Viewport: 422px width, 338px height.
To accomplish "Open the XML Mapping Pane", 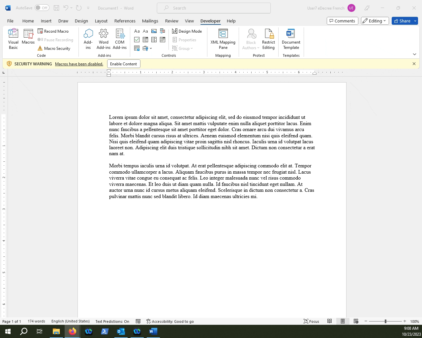I will pos(223,39).
